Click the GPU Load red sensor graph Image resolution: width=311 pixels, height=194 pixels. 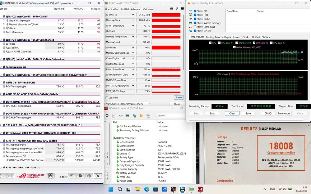point(166,48)
